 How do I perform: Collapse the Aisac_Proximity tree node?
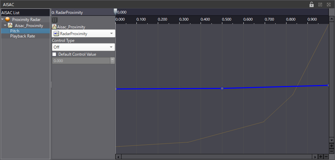[x=5, y=26]
